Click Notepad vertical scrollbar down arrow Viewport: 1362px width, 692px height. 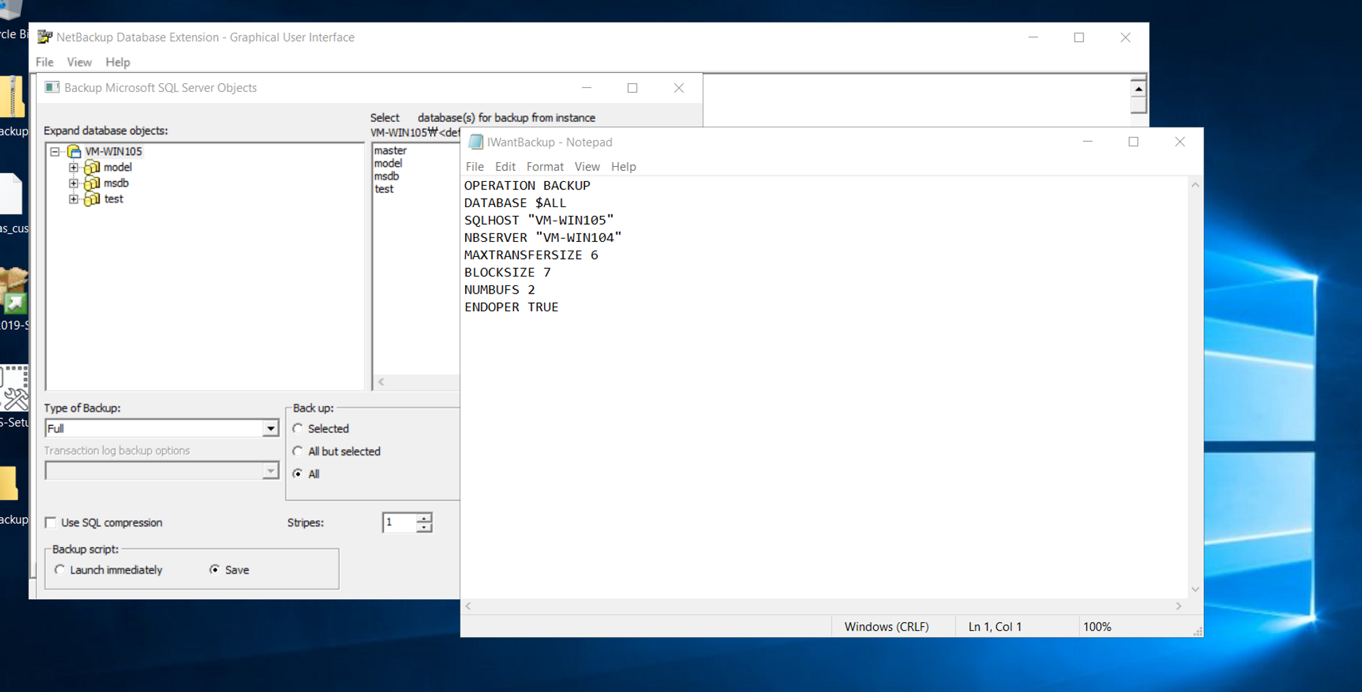(x=1195, y=589)
